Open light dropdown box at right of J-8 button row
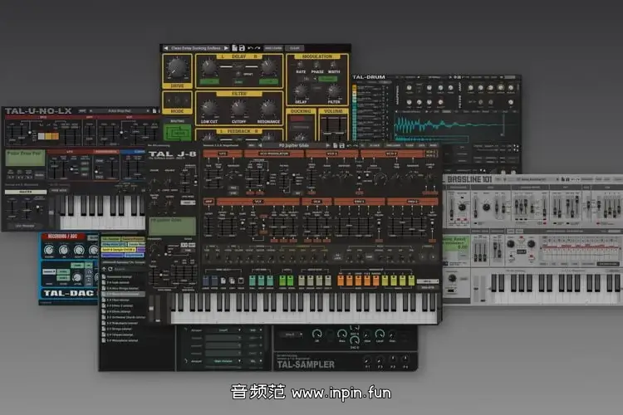Viewport: 623px width, 415px height. coord(428,281)
